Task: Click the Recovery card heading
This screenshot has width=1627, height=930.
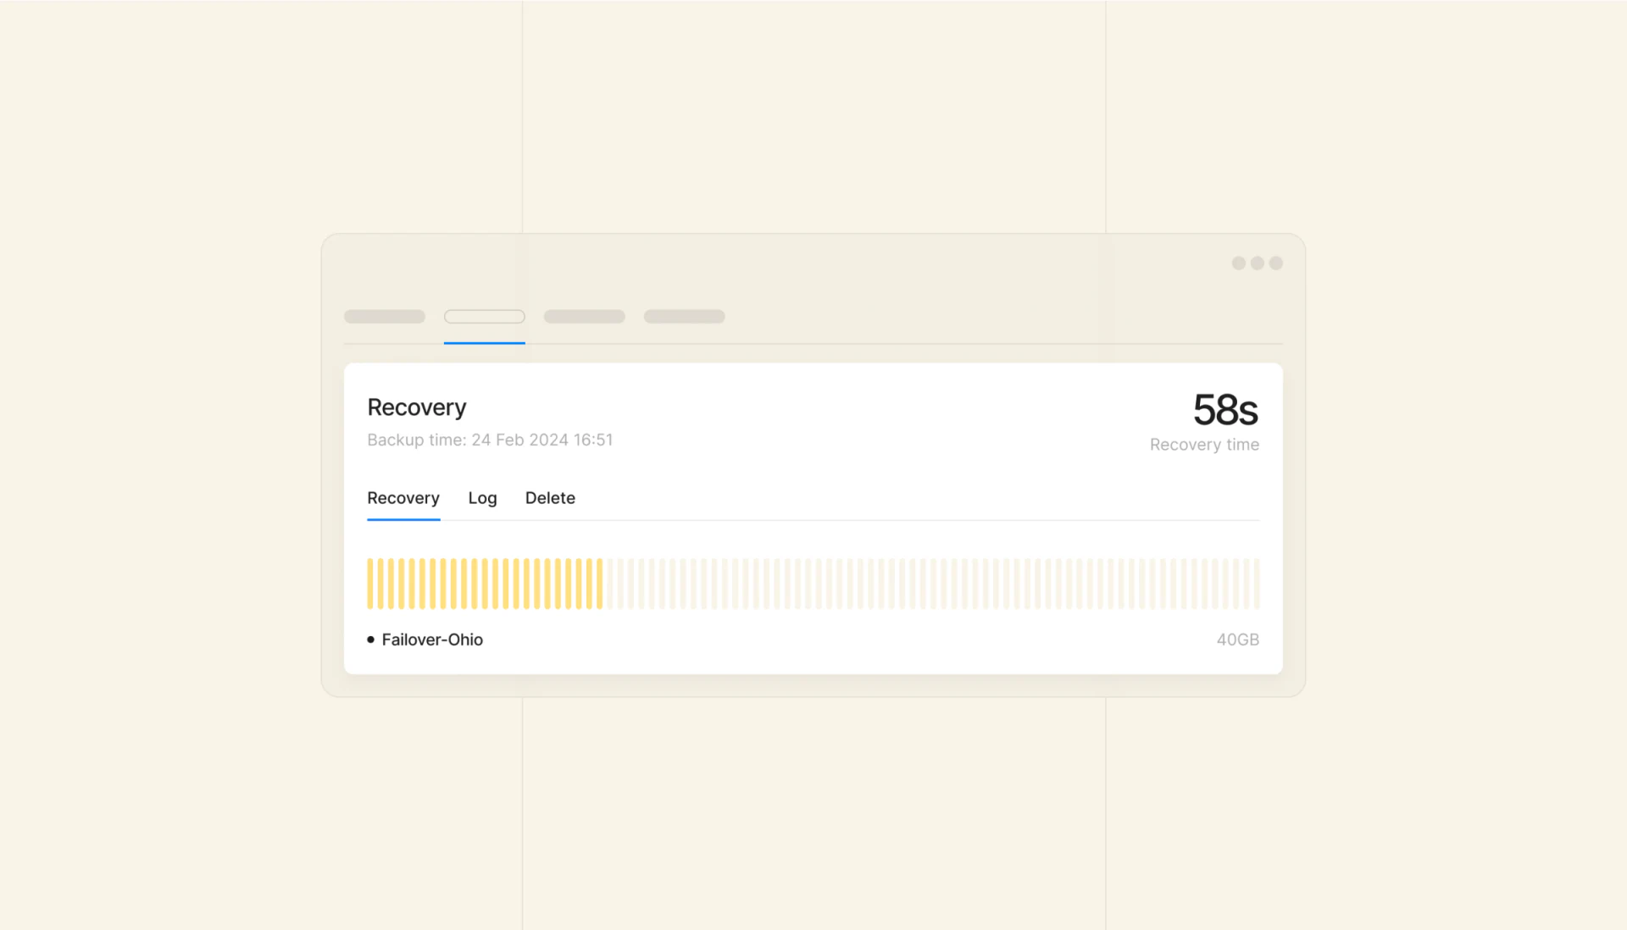Action: (417, 407)
